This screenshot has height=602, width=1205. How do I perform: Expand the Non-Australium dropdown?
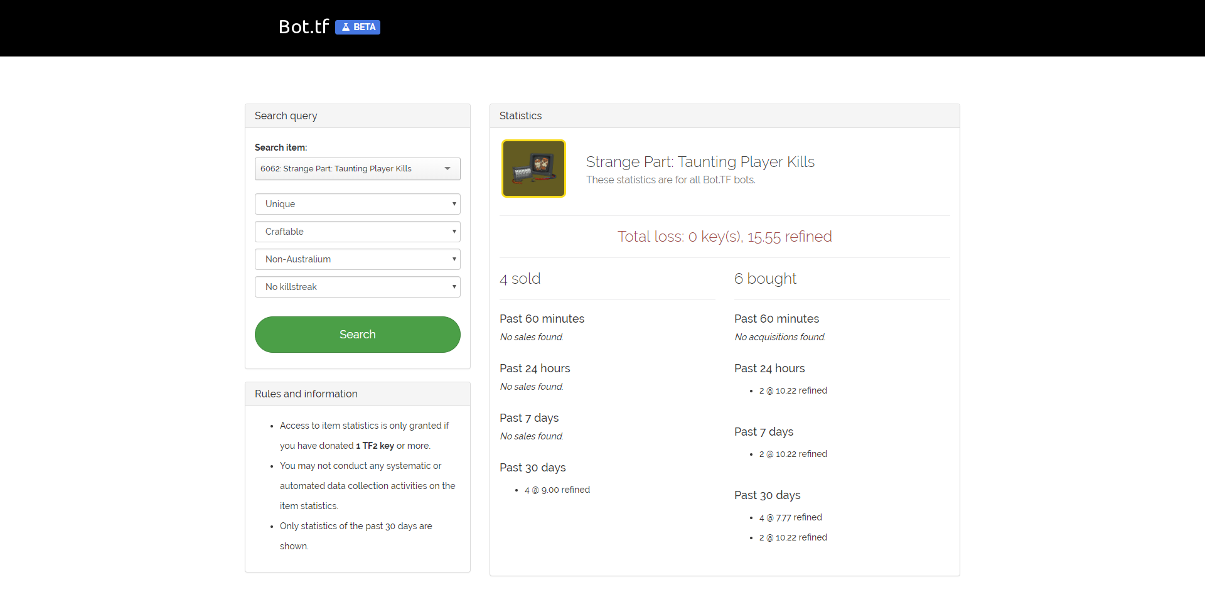click(358, 259)
